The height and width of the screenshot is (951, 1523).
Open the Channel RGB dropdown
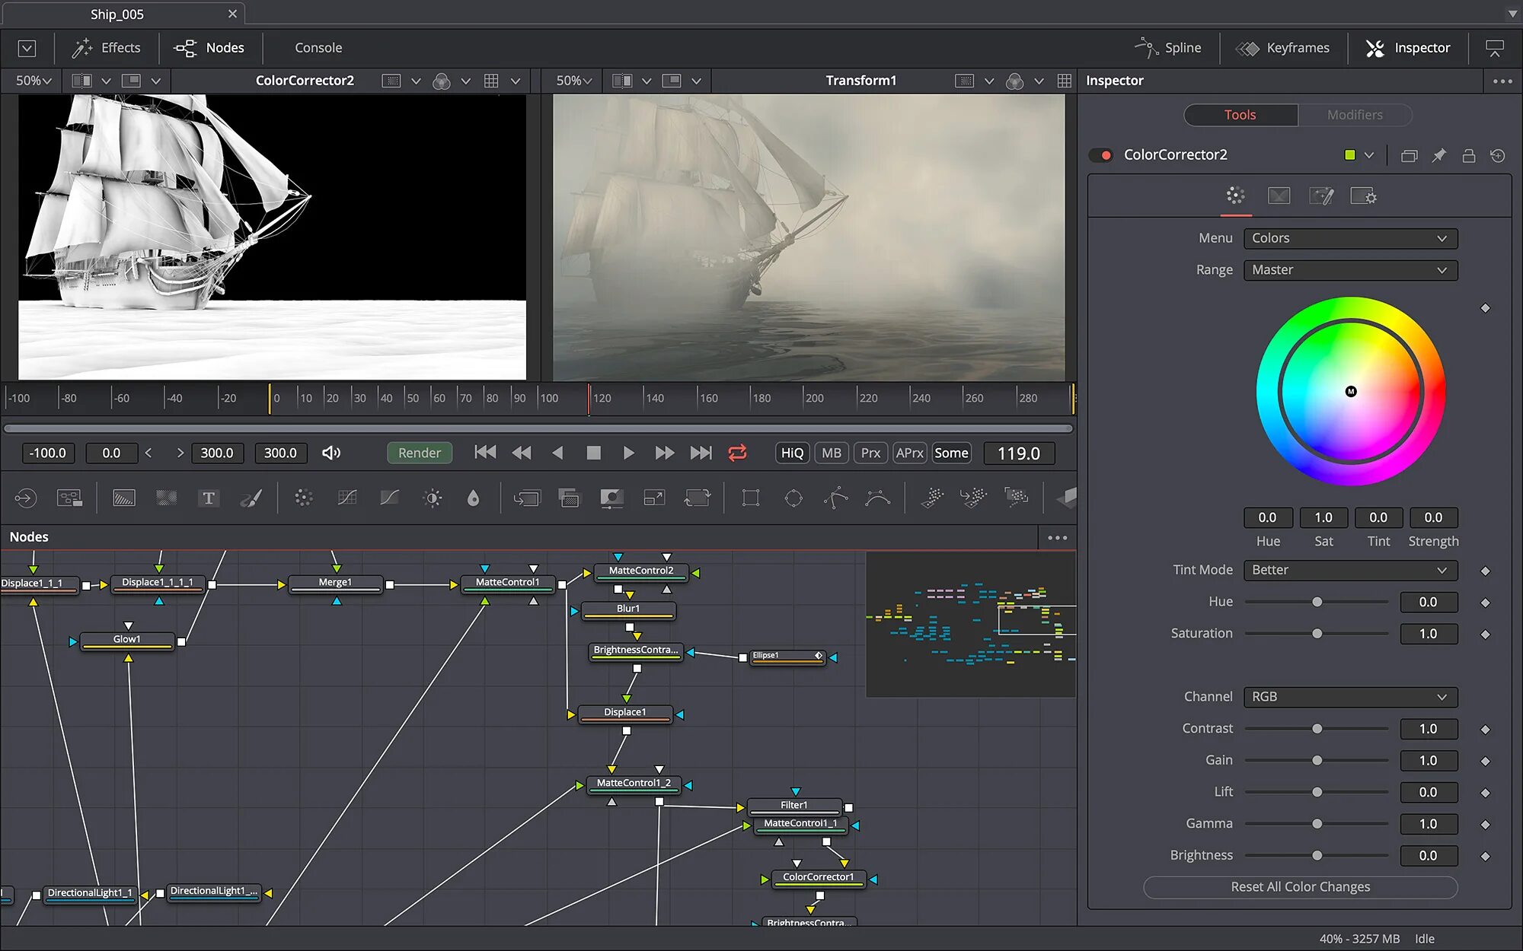click(1349, 697)
